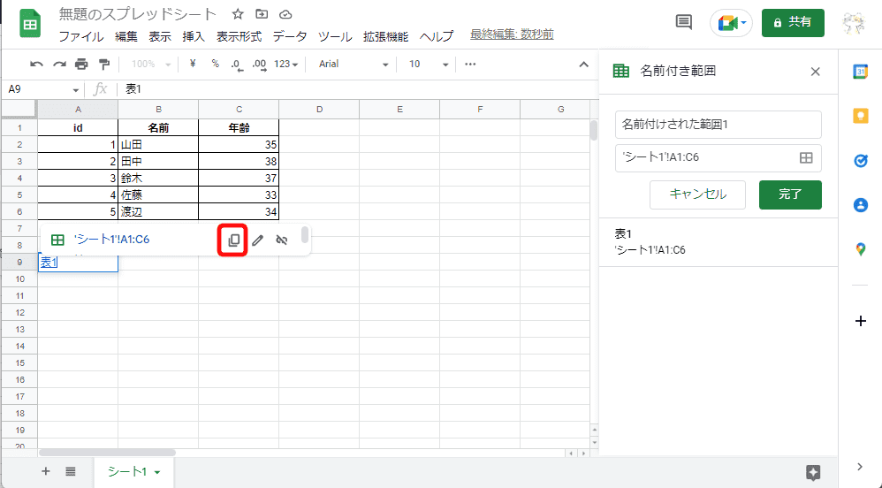Open Google Maps side panel

pyautogui.click(x=860, y=248)
